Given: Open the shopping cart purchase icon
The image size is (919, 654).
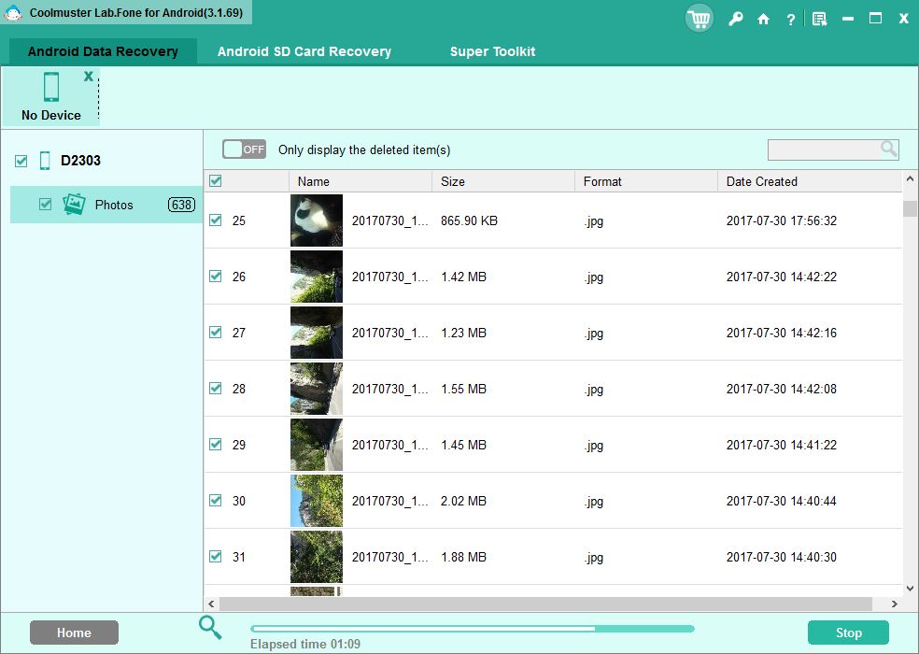Looking at the screenshot, I should tap(699, 18).
